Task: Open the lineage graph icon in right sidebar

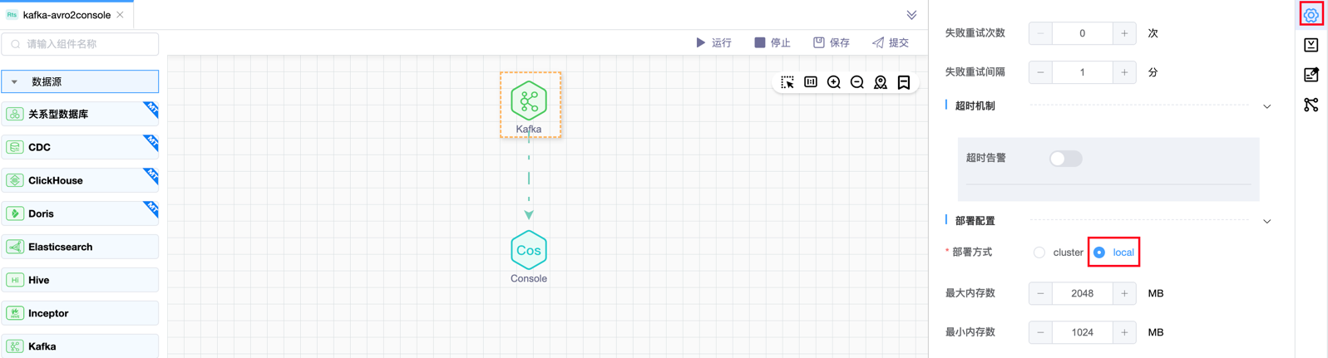Action: click(x=1311, y=105)
